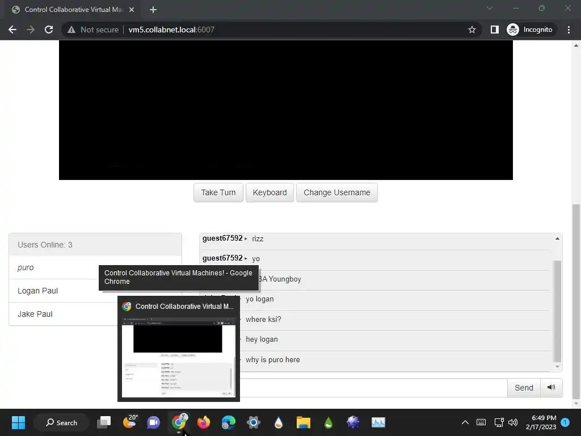Launch Microsoft Edge from the taskbar
The width and height of the screenshot is (581, 436).
pos(228,422)
